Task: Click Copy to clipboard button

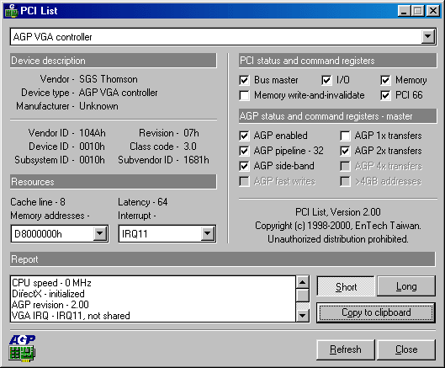Action: tap(376, 312)
